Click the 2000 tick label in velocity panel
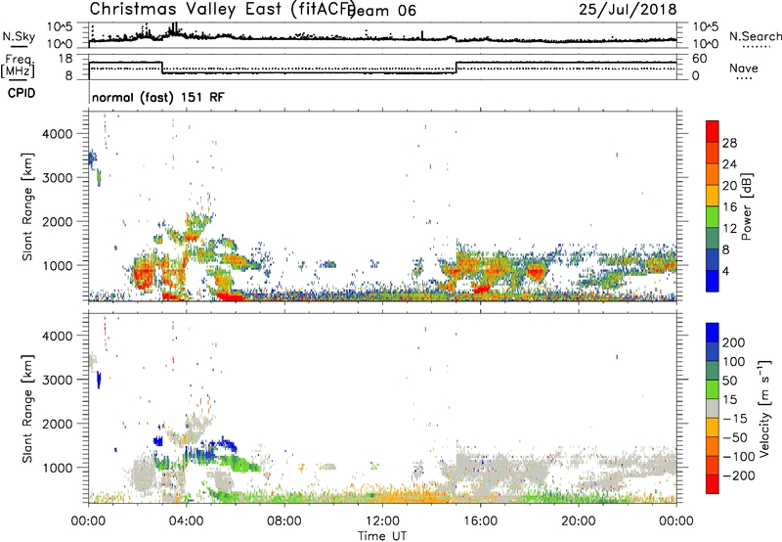This screenshot has height=542, width=782. (x=57, y=424)
